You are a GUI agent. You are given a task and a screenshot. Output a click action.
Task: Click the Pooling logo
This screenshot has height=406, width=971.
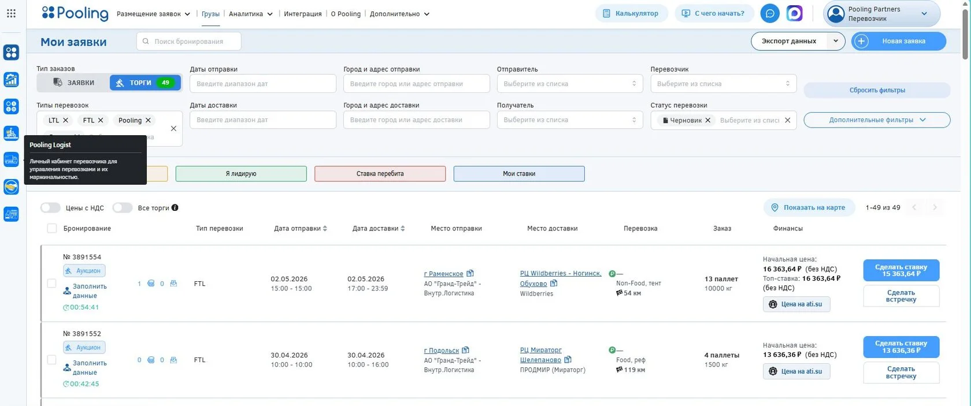pos(75,13)
